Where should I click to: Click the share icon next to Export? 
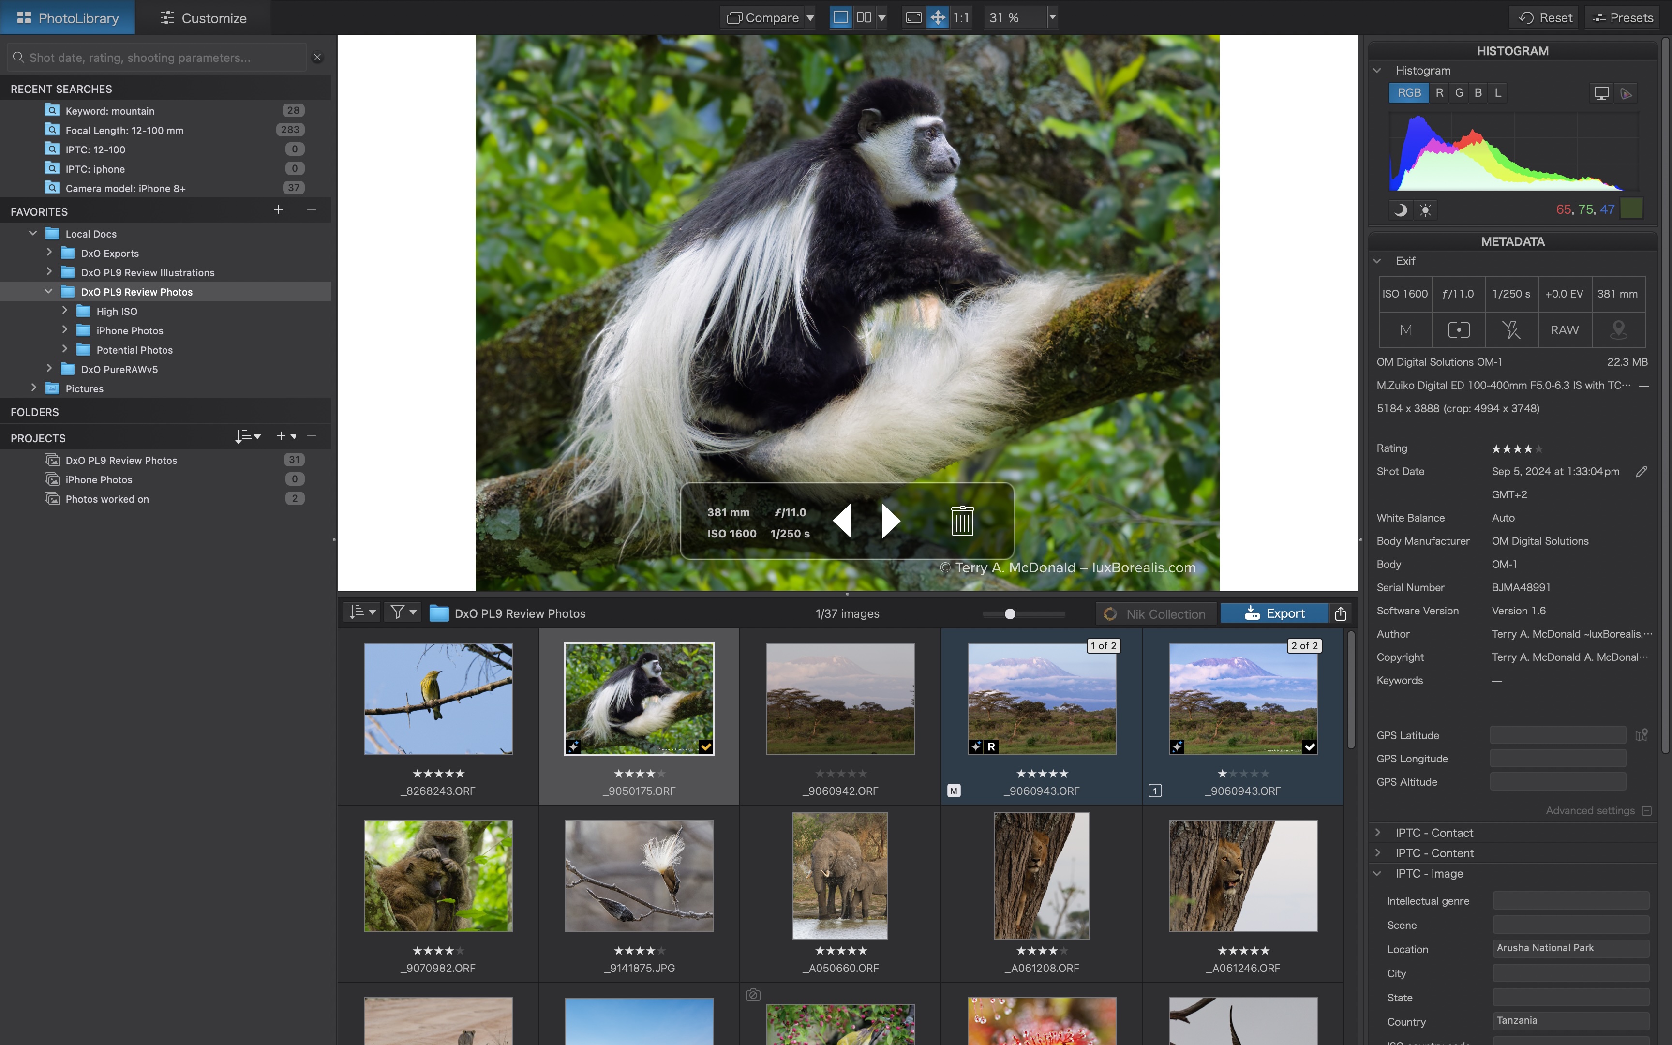point(1341,614)
